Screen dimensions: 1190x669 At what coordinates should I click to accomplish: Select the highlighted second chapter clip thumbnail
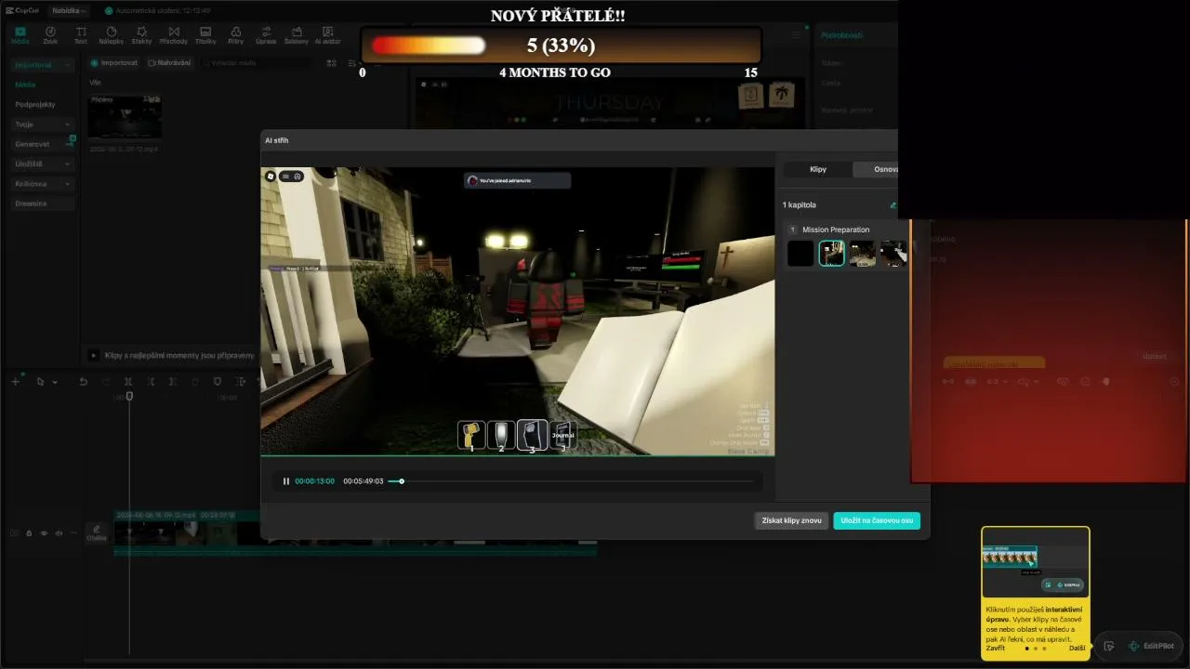point(832,254)
